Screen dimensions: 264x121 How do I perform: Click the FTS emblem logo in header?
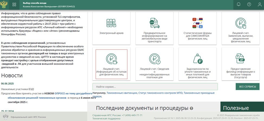(4, 5)
